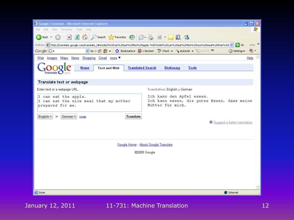294x220 pixels.
Task: Click the Google toolbar logo
Action: click(41, 51)
